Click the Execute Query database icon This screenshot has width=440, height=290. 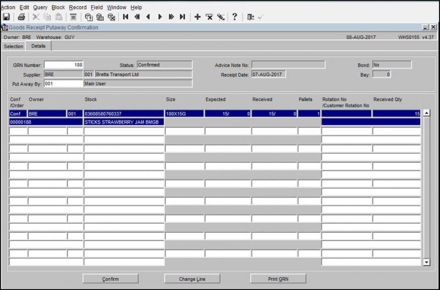pos(100,17)
